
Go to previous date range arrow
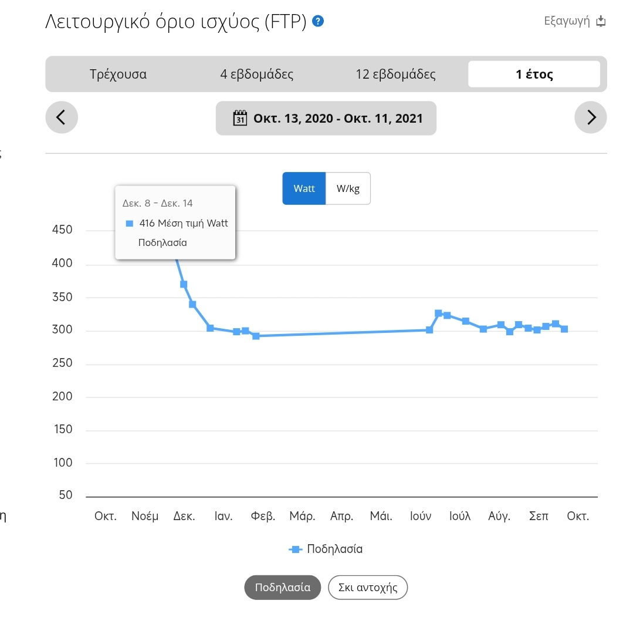[x=62, y=117]
